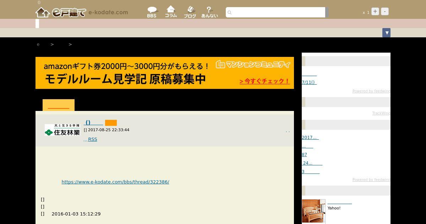The height and width of the screenshot is (224, 426).
Task: Click the TrackWind credit link
Action: coord(381,113)
